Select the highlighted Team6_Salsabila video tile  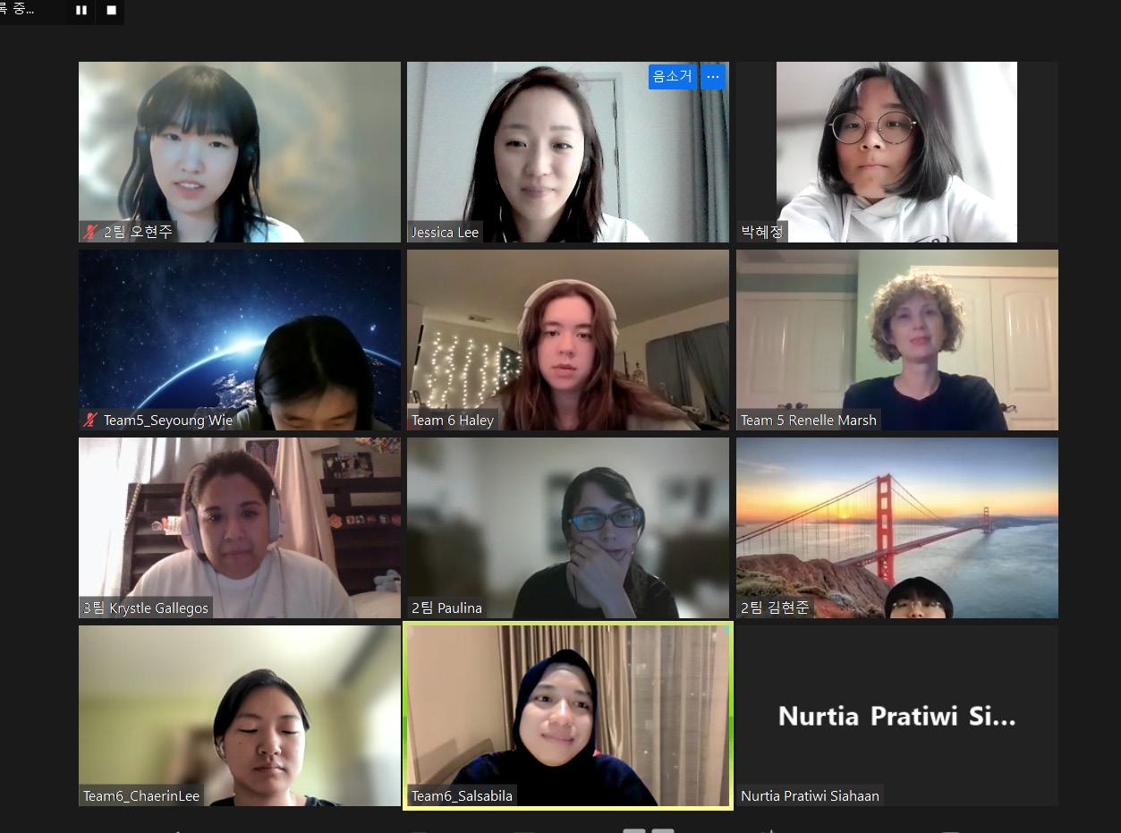coord(568,716)
